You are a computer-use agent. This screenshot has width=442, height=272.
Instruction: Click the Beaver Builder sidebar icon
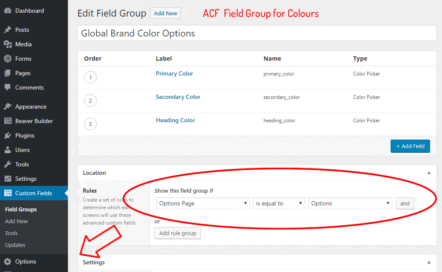pyautogui.click(x=8, y=121)
